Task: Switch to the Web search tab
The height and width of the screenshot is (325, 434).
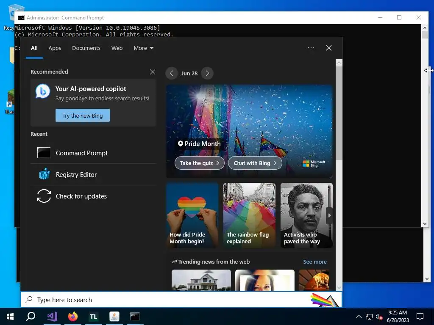Action: coord(117,48)
